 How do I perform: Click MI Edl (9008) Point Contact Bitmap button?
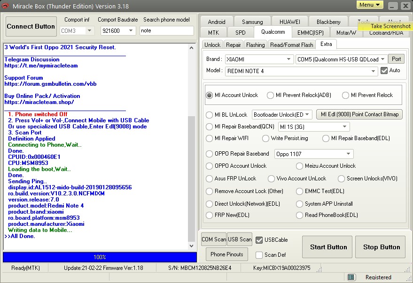[x=359, y=114]
